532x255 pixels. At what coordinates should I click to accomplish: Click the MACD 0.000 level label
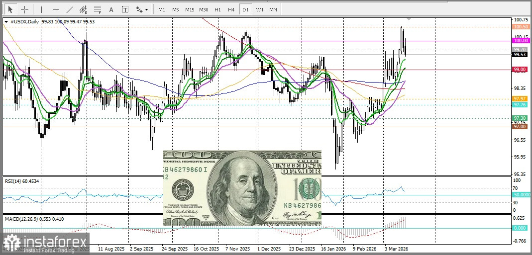(521, 228)
